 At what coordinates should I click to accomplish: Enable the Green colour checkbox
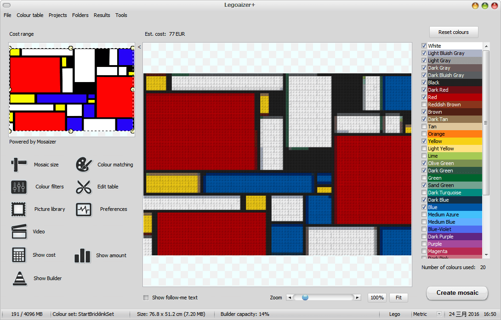coord(424,178)
